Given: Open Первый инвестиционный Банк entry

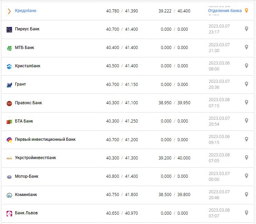Looking at the screenshot, I should 45,139.
